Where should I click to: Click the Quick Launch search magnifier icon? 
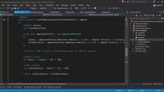[x=154, y=2]
